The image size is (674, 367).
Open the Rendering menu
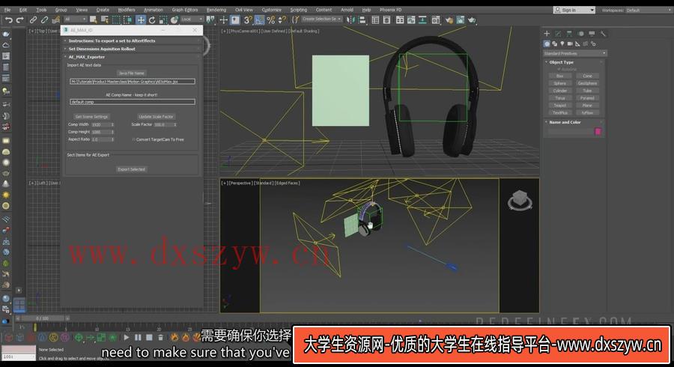pos(216,10)
